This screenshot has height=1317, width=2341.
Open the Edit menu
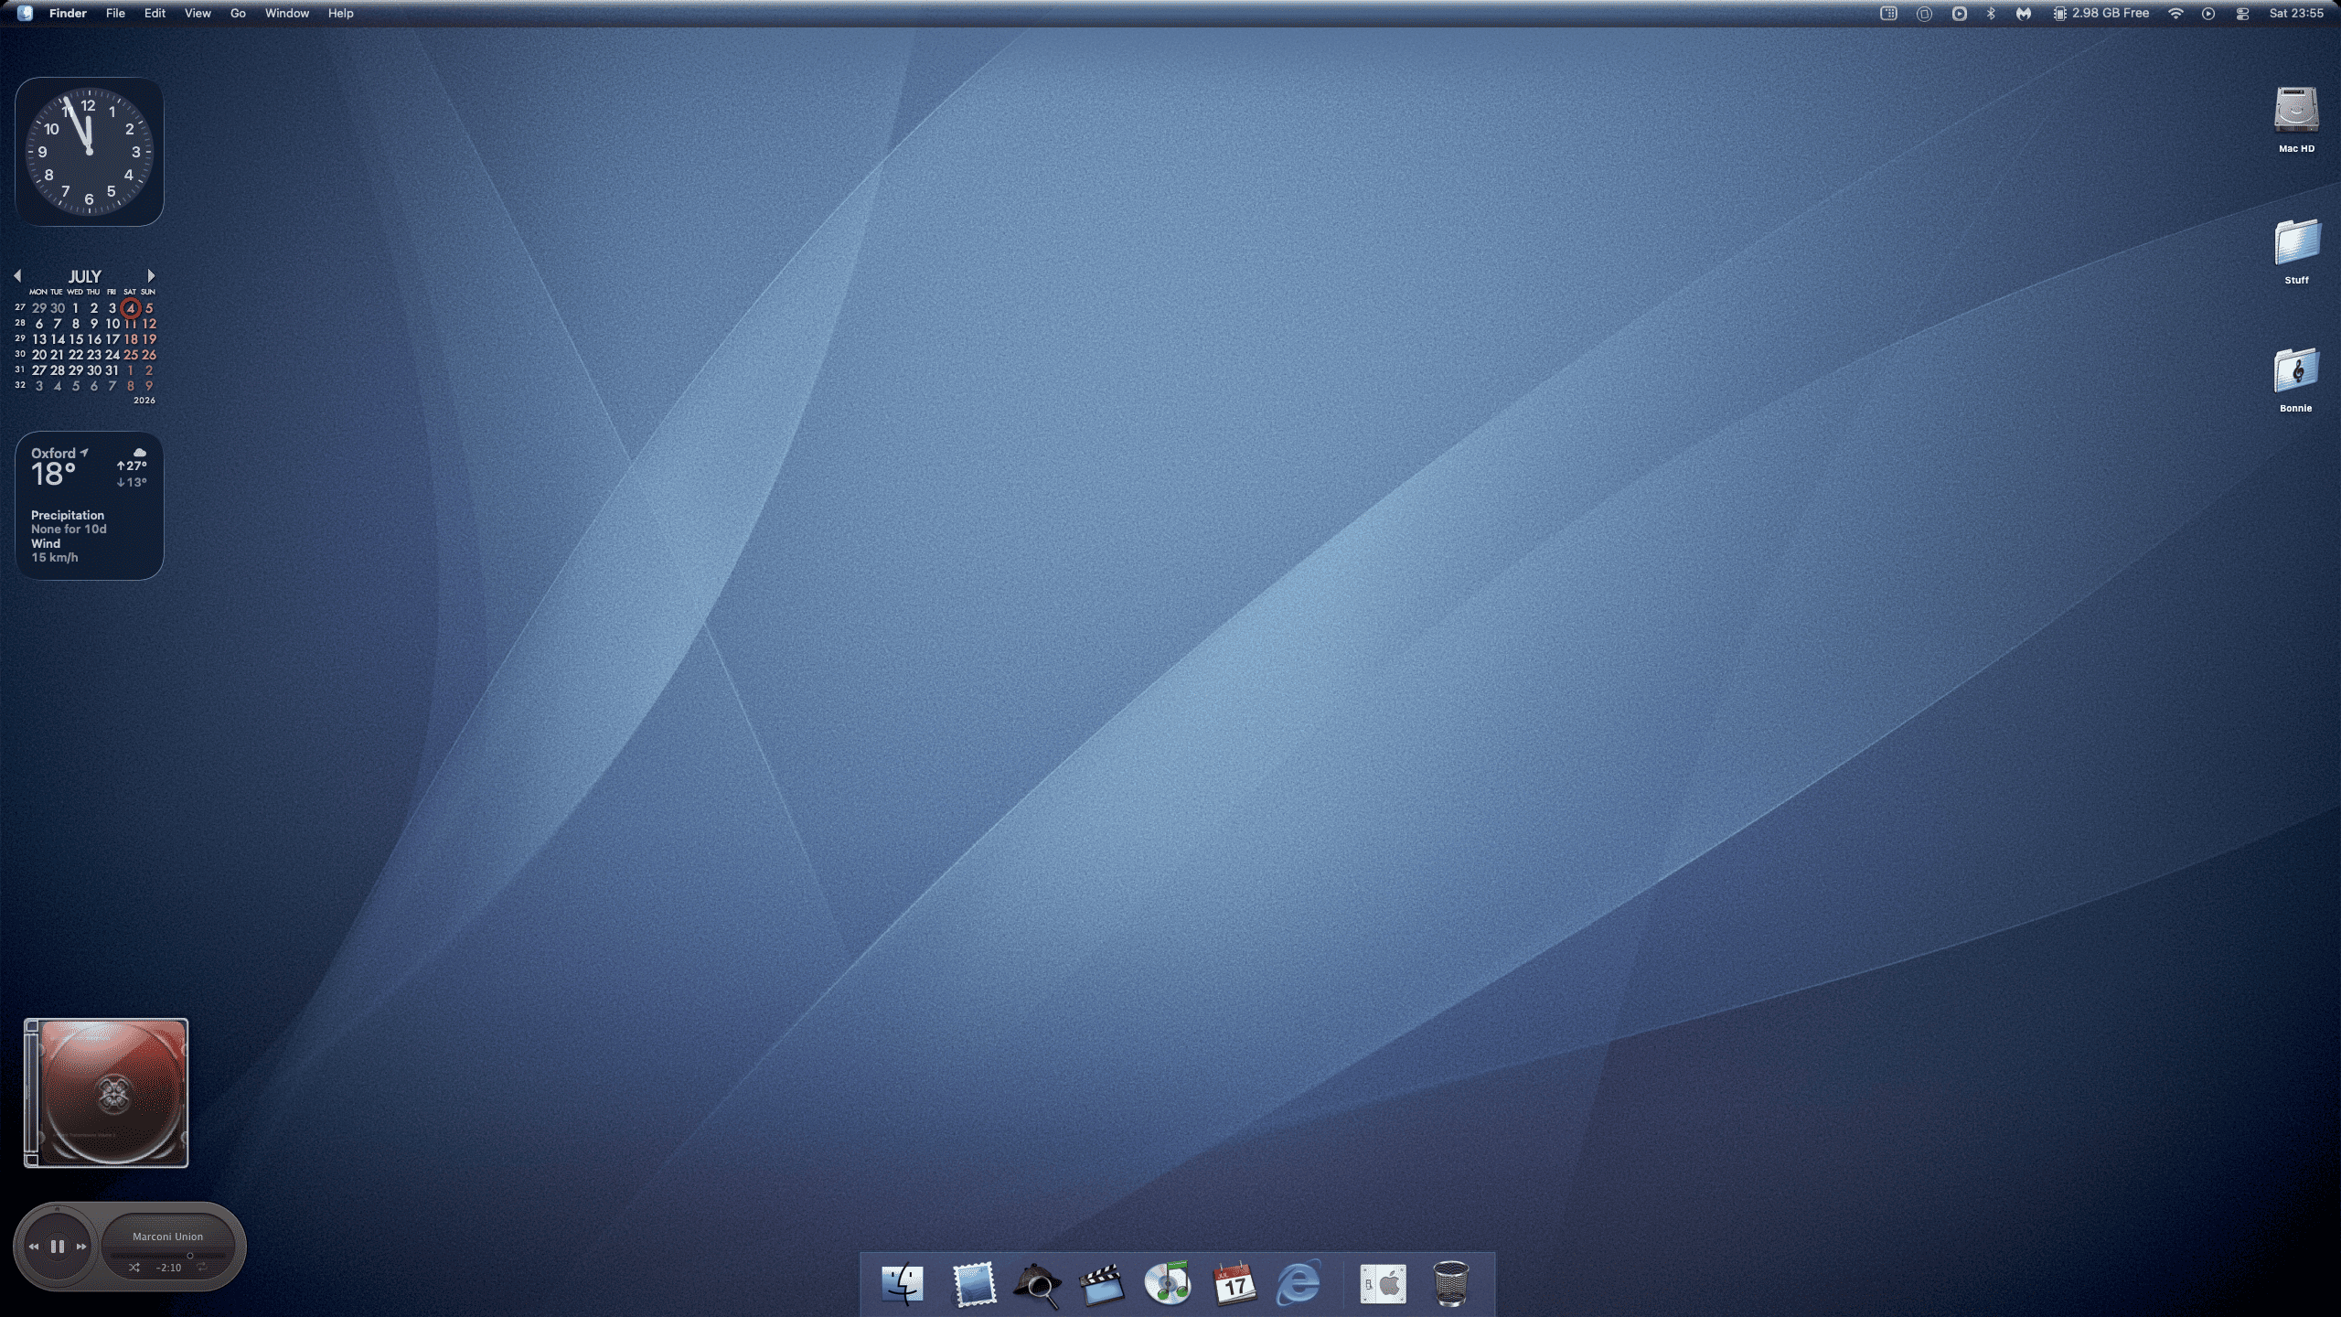click(155, 14)
